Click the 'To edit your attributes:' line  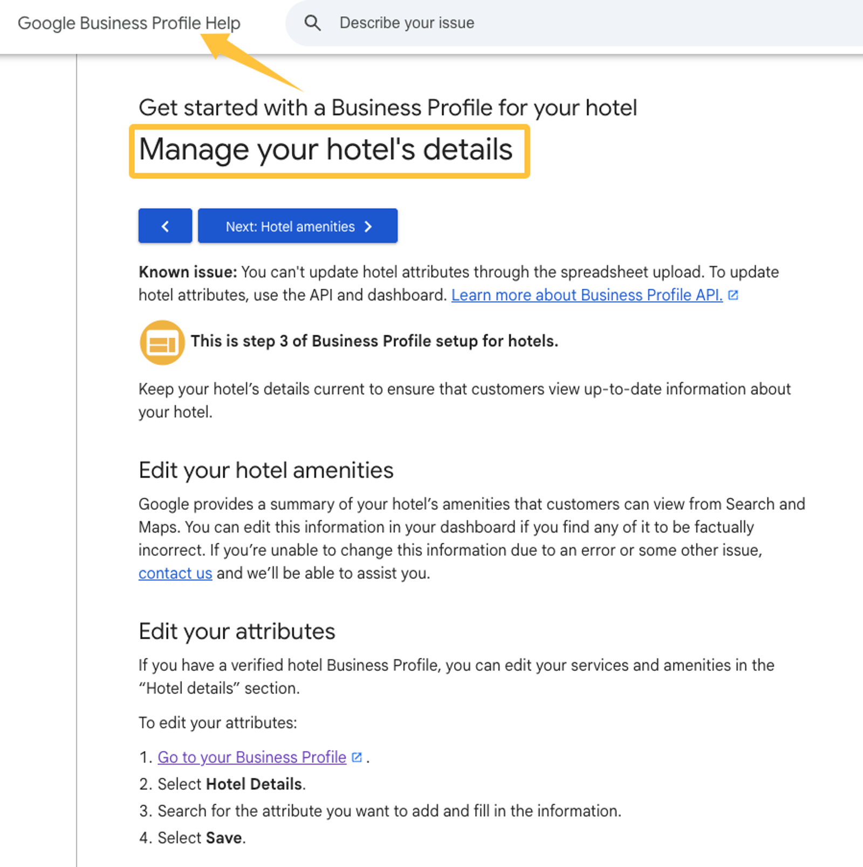[218, 723]
